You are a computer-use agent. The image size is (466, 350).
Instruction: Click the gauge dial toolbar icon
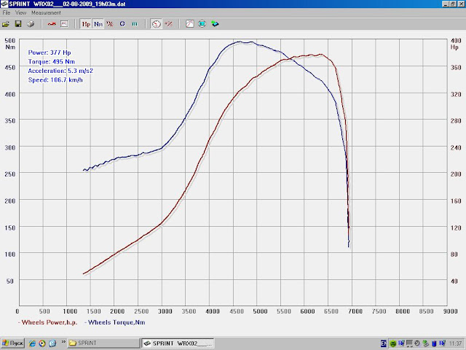[156, 24]
